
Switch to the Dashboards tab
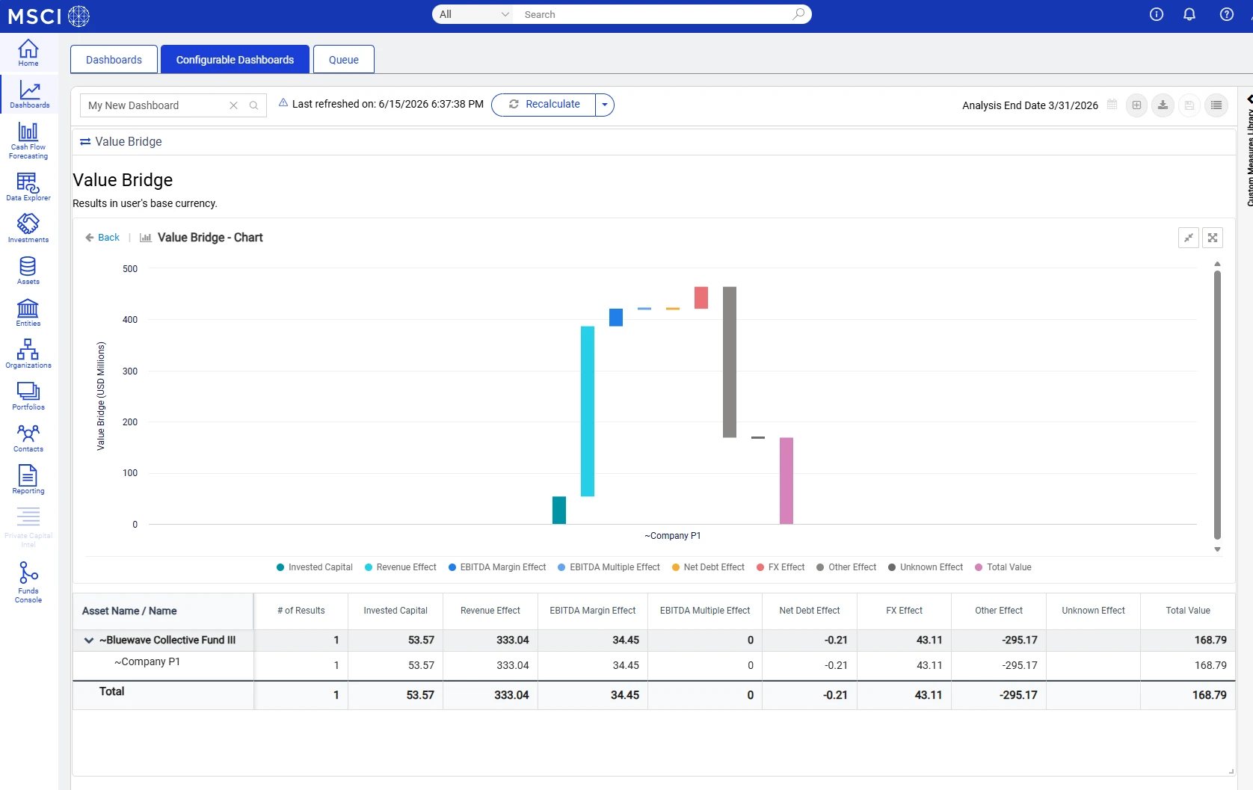point(114,60)
